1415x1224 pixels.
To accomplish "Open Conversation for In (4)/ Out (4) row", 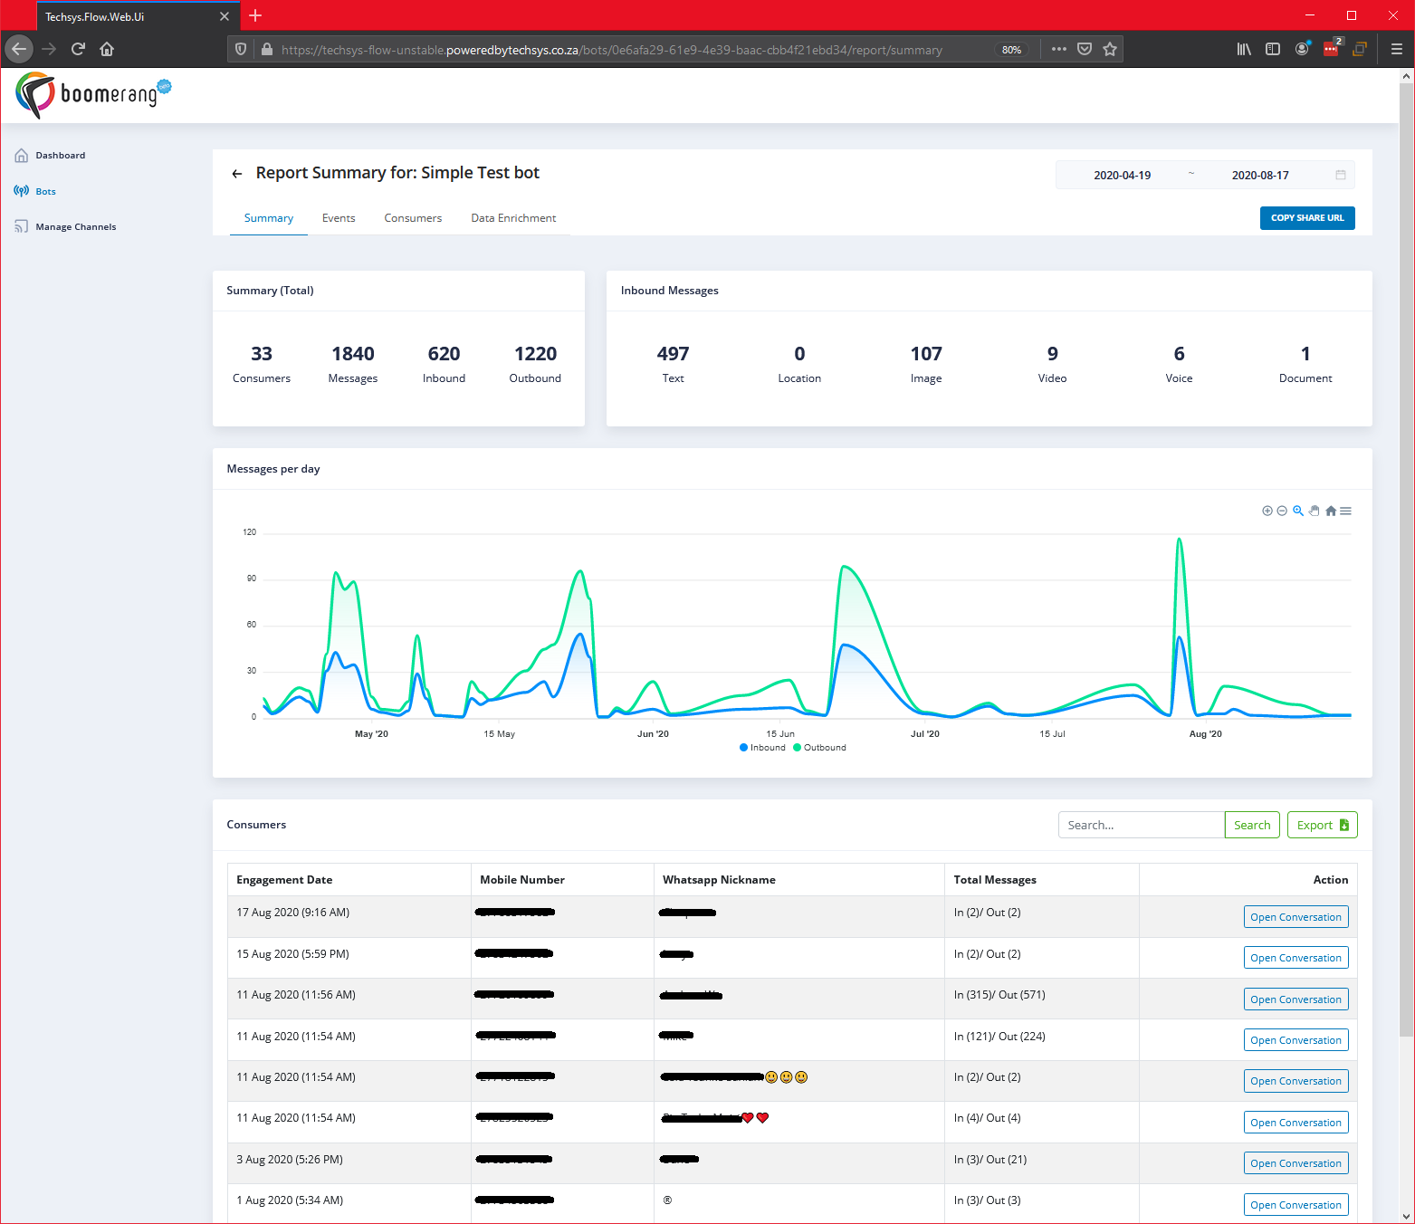I will tap(1295, 1123).
